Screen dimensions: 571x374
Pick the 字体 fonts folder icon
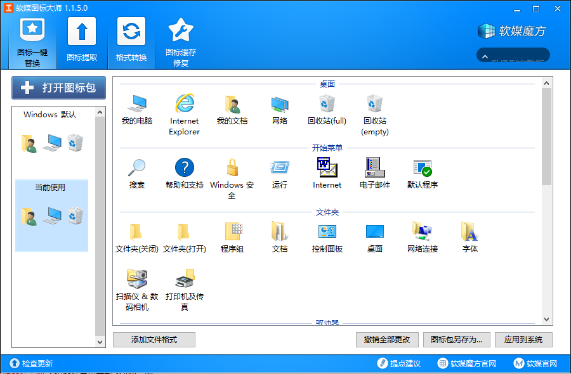coord(469,231)
